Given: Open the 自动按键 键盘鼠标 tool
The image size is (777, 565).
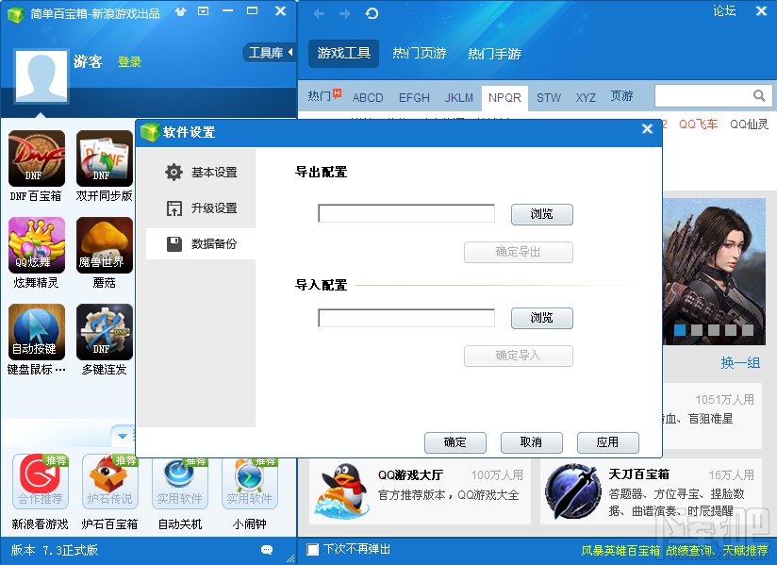Looking at the screenshot, I should pos(36,332).
